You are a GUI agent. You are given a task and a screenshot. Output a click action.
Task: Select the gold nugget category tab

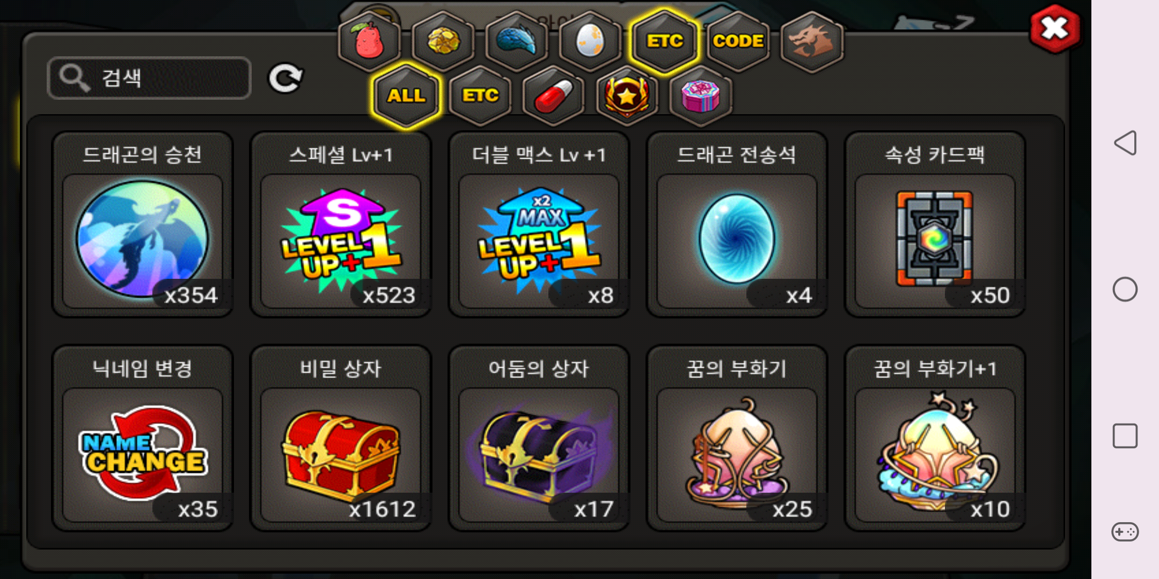[443, 41]
